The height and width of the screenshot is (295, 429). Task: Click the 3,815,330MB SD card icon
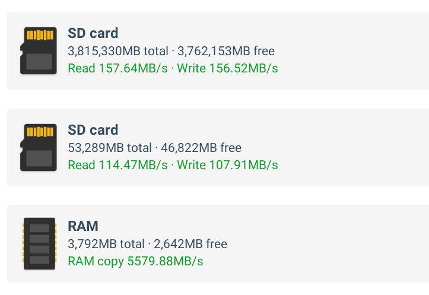click(x=39, y=50)
